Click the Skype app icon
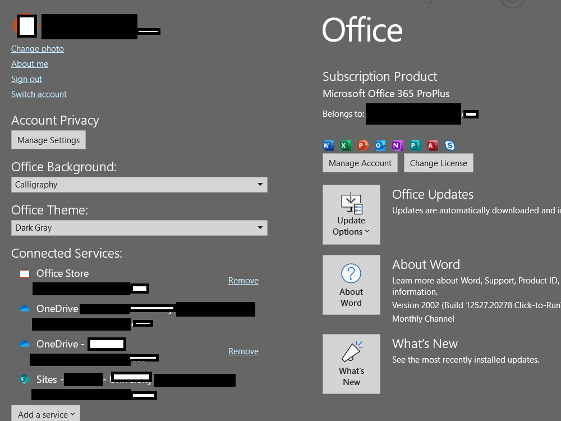The image size is (561, 421). [450, 145]
